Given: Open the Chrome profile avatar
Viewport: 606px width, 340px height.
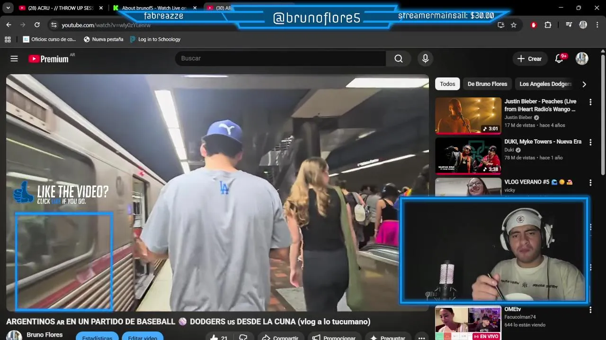Looking at the screenshot, I should point(583,25).
